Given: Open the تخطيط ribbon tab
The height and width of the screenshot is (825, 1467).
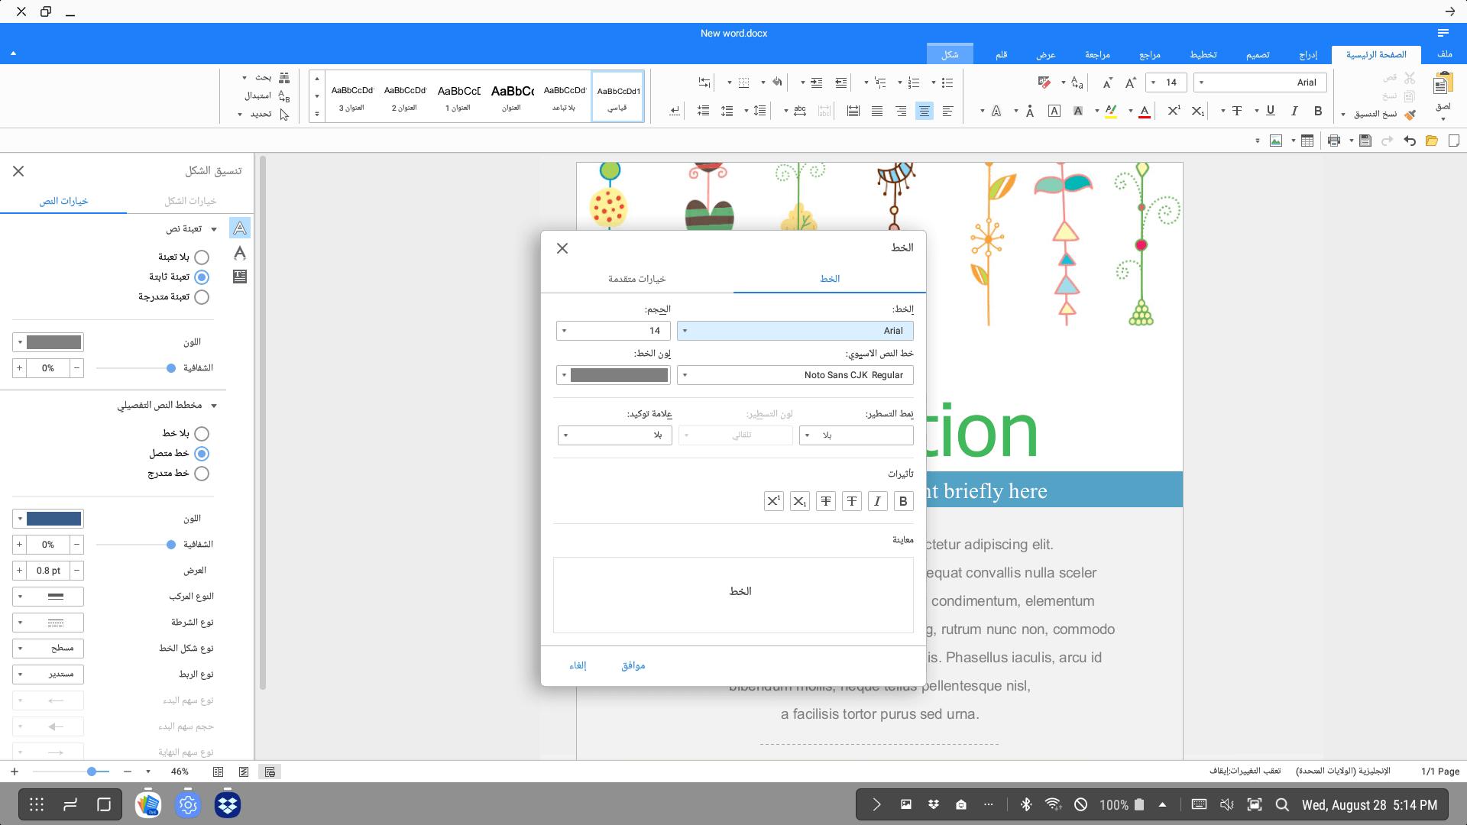Looking at the screenshot, I should (x=1203, y=54).
